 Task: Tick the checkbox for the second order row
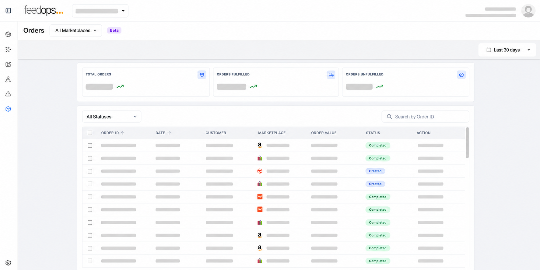click(90, 158)
